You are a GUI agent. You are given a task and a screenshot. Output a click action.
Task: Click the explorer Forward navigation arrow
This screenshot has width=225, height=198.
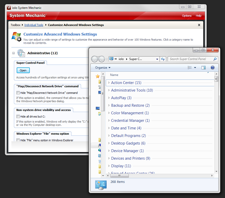[x=102, y=59]
